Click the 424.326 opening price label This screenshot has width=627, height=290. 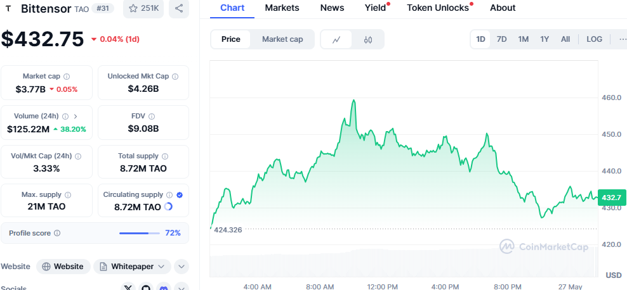click(x=228, y=230)
